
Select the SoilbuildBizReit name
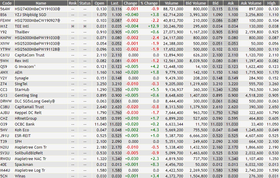29,153
